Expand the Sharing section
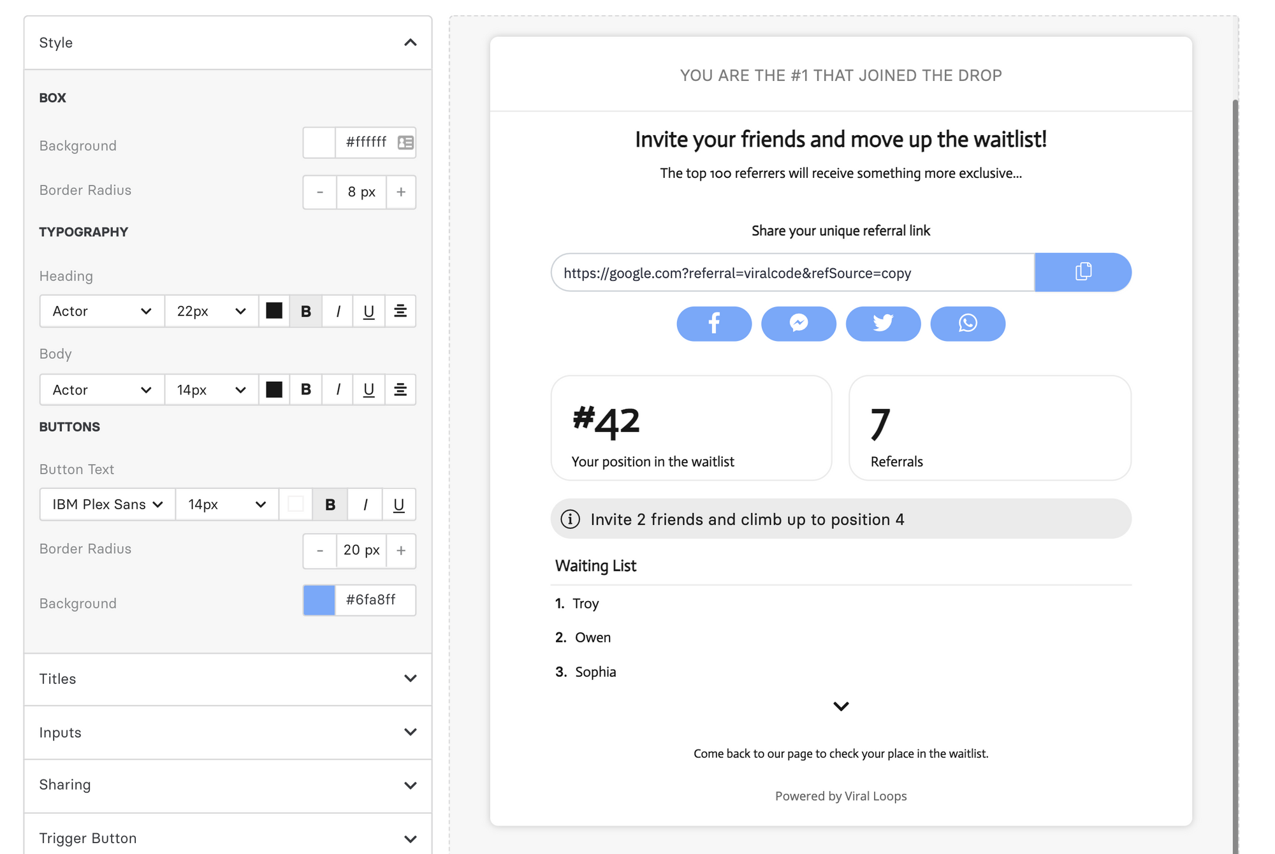Image resolution: width=1275 pixels, height=854 pixels. (228, 785)
